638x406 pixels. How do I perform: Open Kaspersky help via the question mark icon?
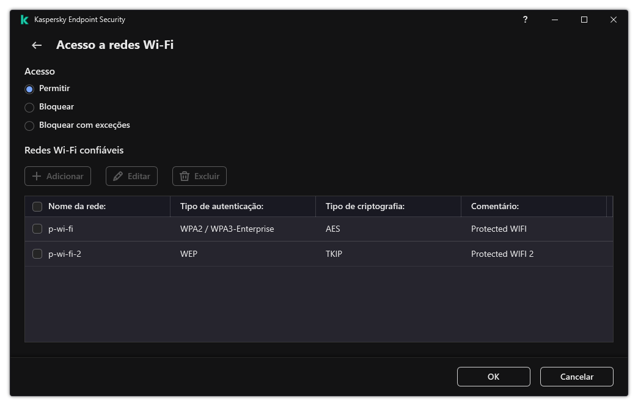525,20
